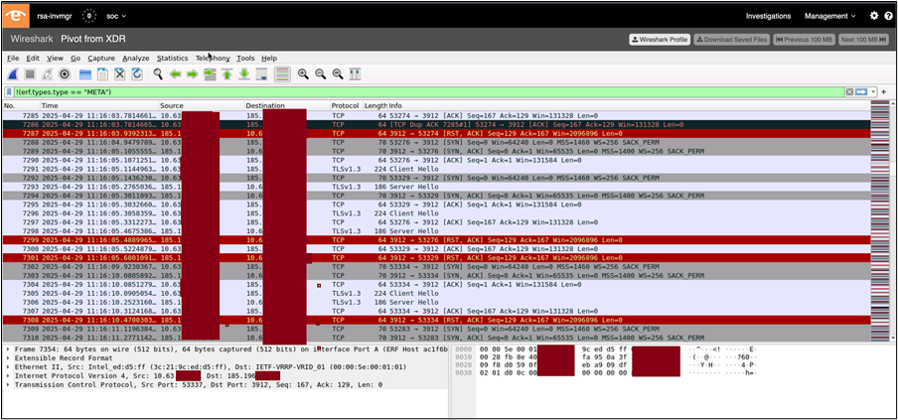Image resolution: width=898 pixels, height=420 pixels.
Task: Jump to the last packet
Action: tap(244, 73)
